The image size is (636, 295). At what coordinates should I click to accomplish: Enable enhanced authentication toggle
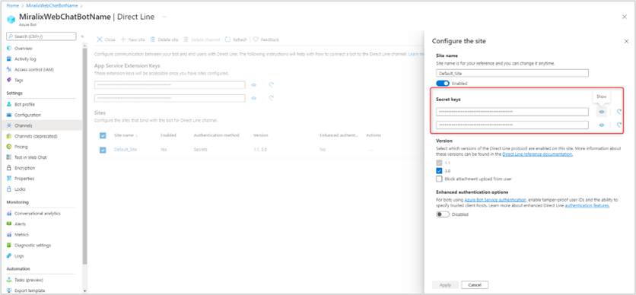coord(443,214)
